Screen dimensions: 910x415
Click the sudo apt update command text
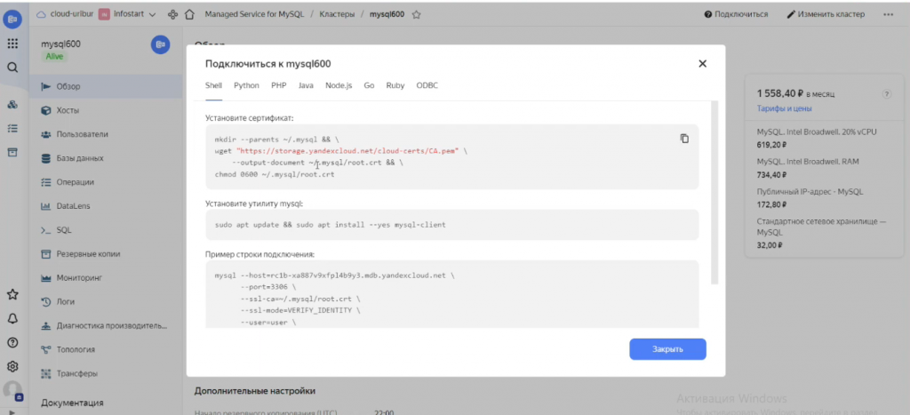tap(331, 224)
